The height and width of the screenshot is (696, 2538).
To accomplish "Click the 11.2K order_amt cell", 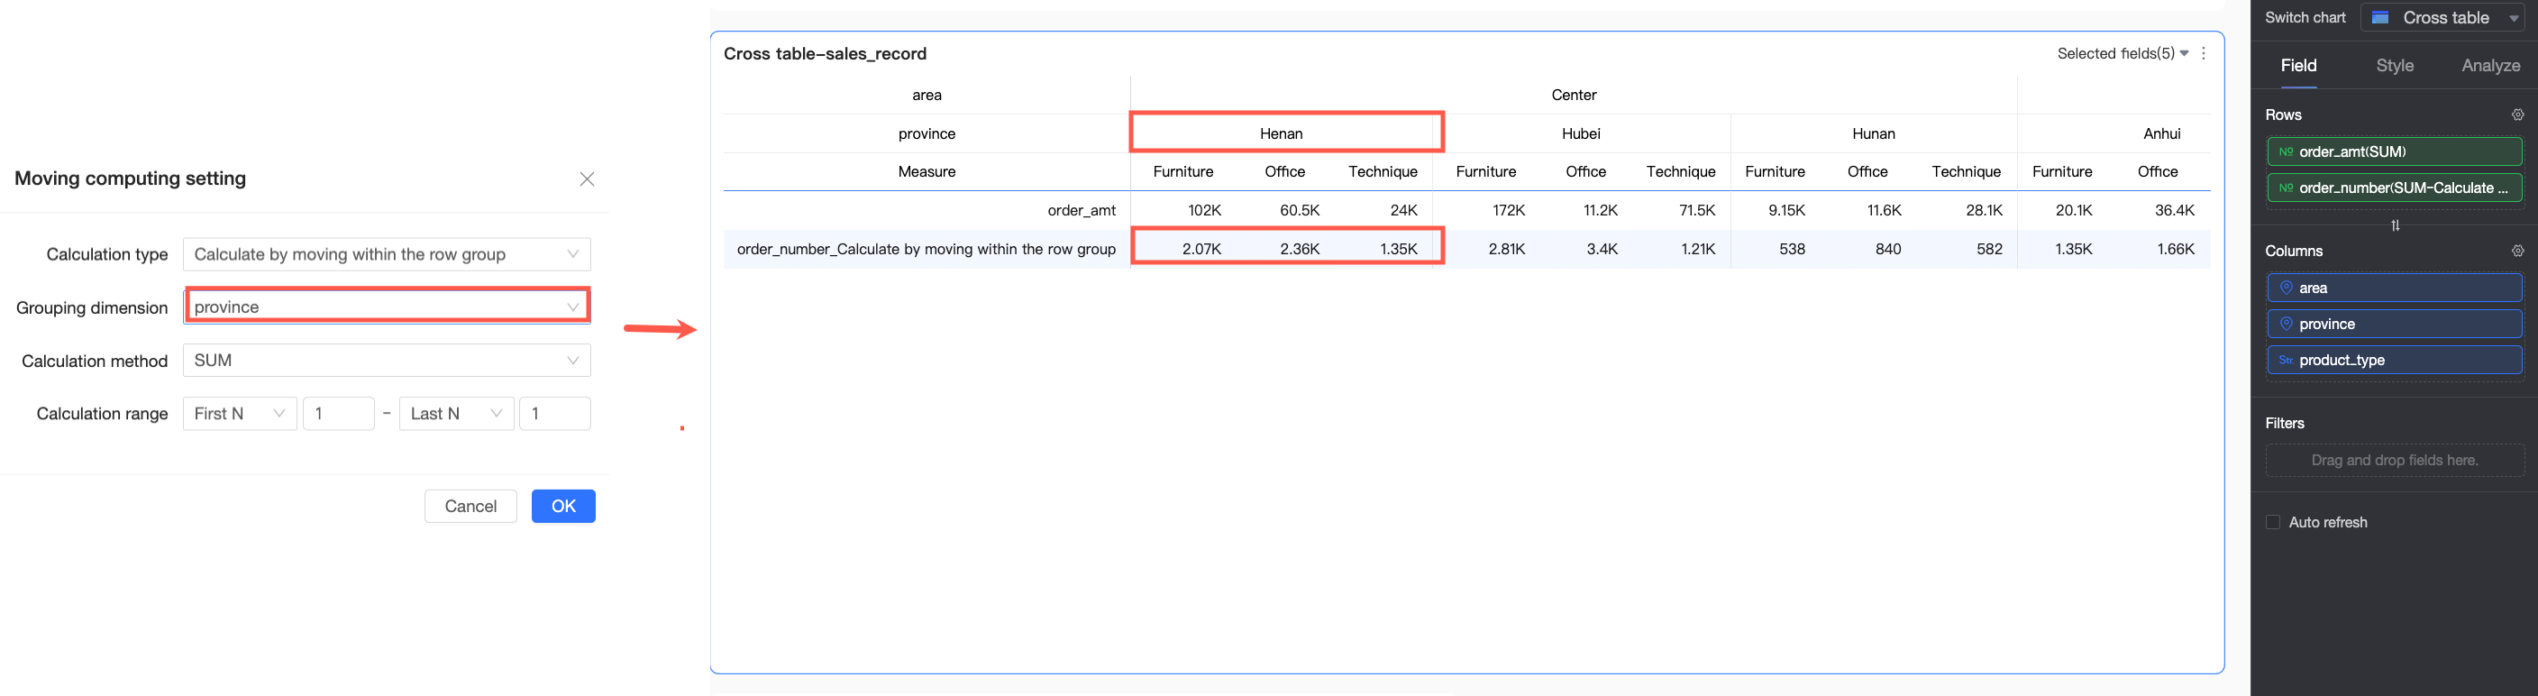I will click(x=1600, y=210).
